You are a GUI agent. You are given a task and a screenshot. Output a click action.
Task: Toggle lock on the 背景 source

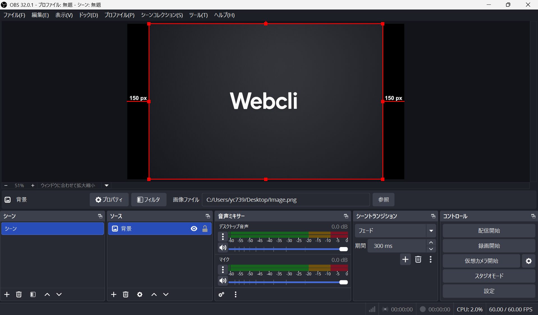(x=205, y=229)
